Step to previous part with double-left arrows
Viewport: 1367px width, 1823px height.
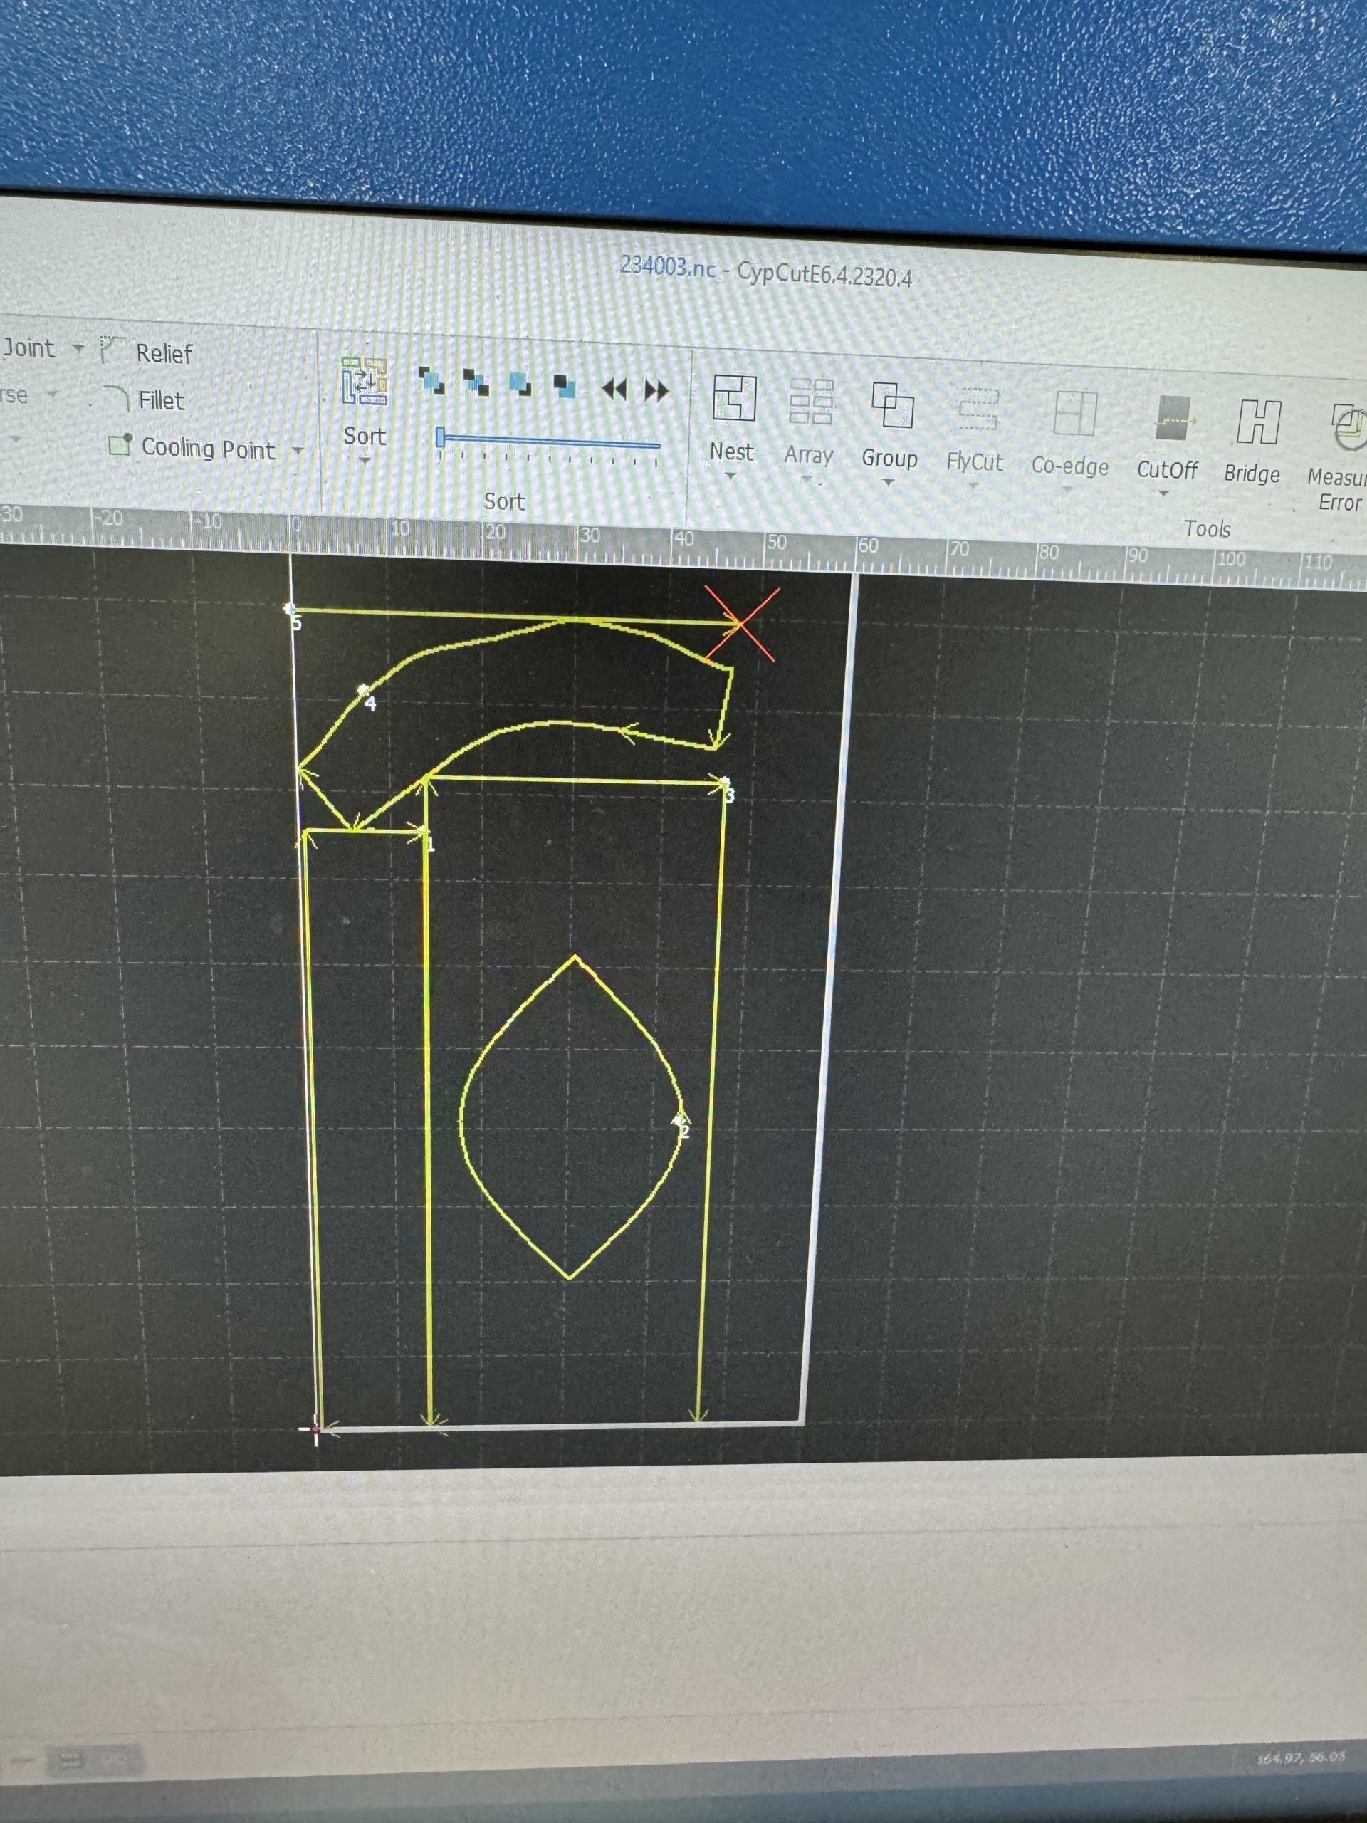(x=614, y=389)
